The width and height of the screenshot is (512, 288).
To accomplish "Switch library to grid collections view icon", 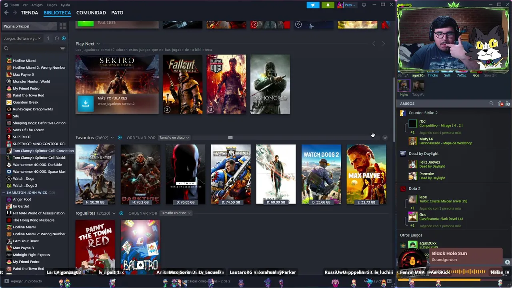I will 63,26.
